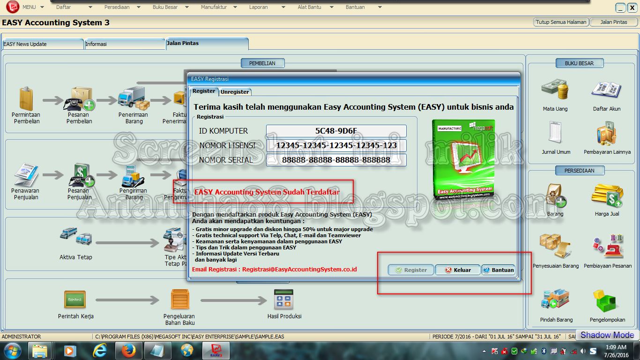640x360 pixels.
Task: Switch to Informasi tab
Action: (x=124, y=44)
